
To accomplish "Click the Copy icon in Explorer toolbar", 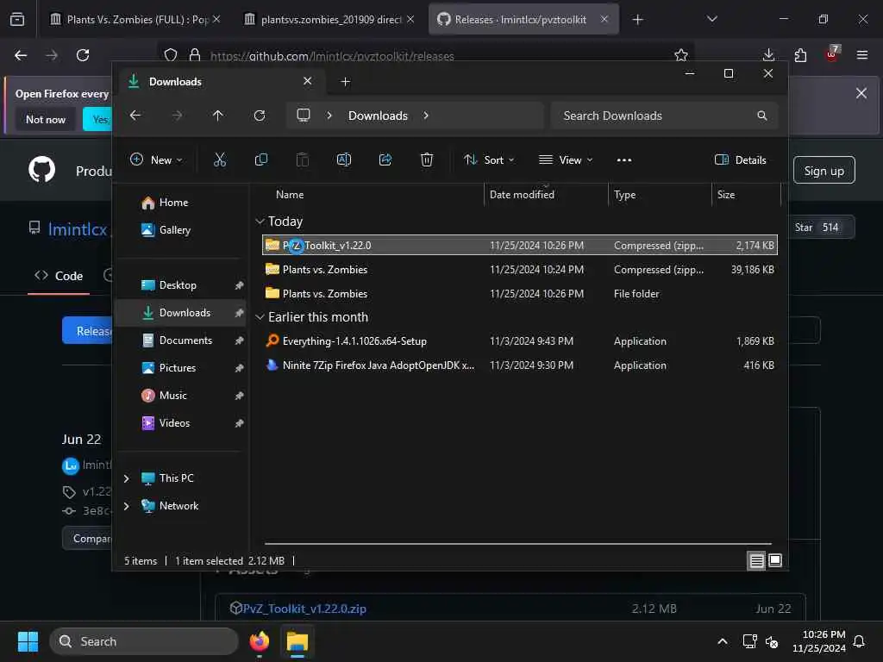I will 260,159.
